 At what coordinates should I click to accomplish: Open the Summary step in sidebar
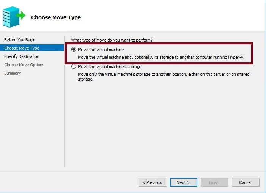tap(13, 73)
